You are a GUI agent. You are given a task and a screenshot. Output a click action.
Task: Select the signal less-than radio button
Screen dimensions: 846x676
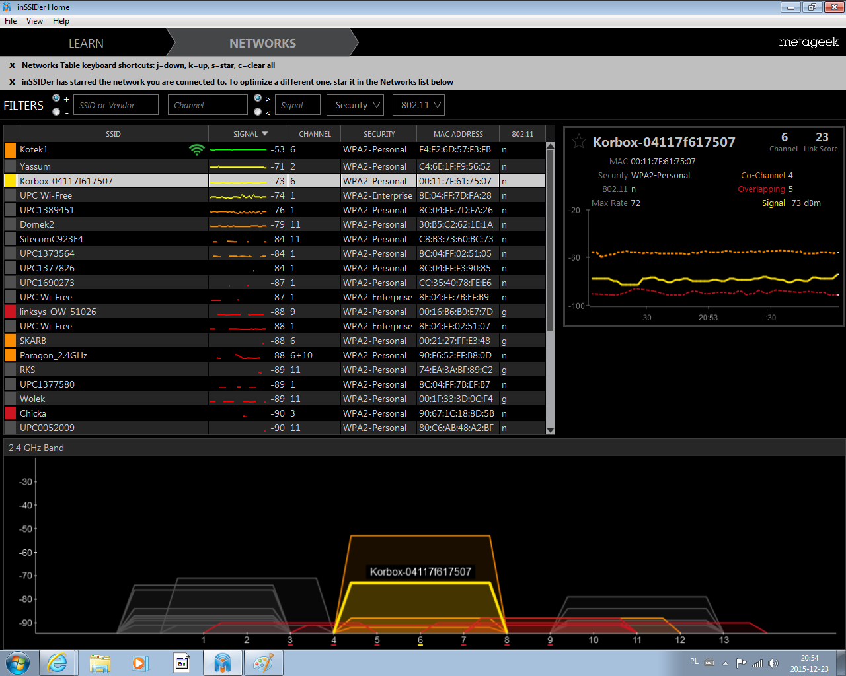[x=258, y=112]
